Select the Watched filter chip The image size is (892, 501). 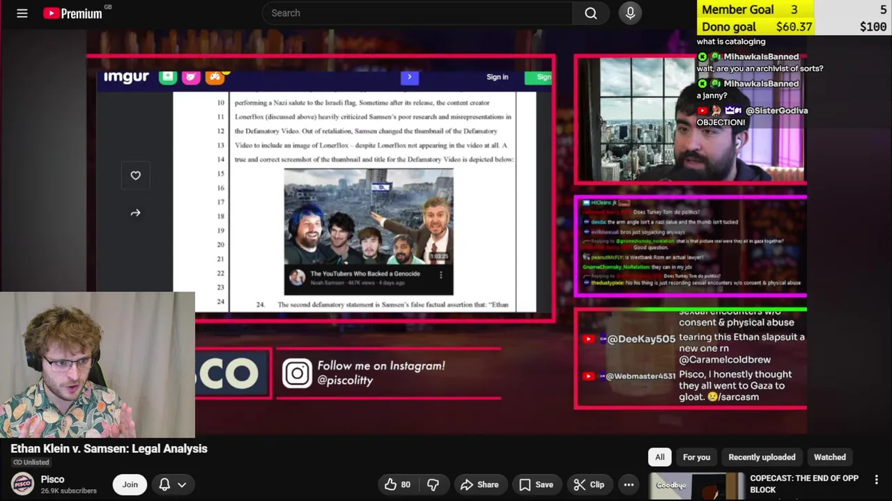pyautogui.click(x=829, y=457)
